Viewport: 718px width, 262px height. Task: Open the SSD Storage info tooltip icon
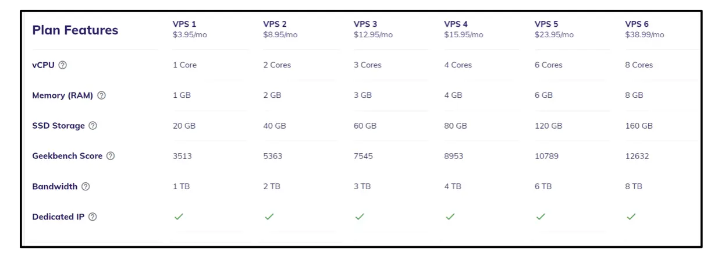point(93,126)
